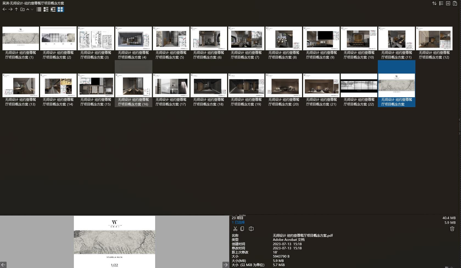Go back to the previous folder

(x=4, y=9)
